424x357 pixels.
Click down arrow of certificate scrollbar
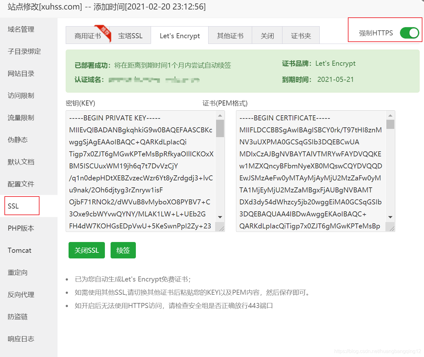(x=391, y=217)
